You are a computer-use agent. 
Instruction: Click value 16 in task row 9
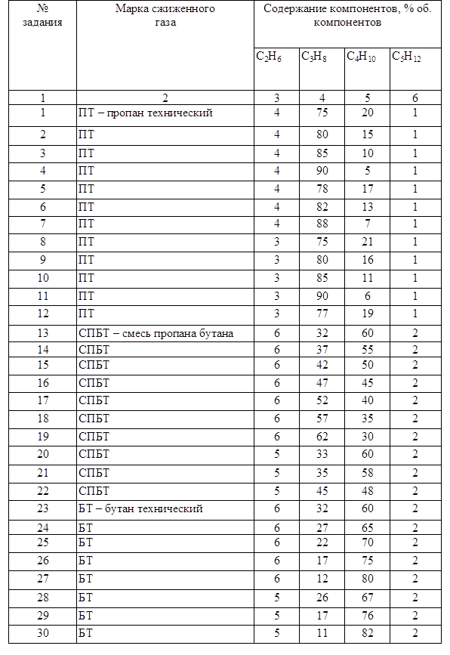pos(368,260)
